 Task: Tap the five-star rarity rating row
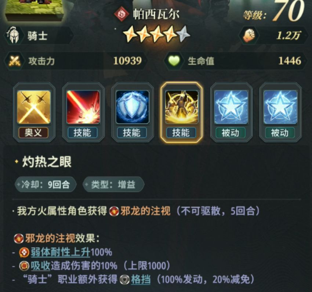coord(157,34)
